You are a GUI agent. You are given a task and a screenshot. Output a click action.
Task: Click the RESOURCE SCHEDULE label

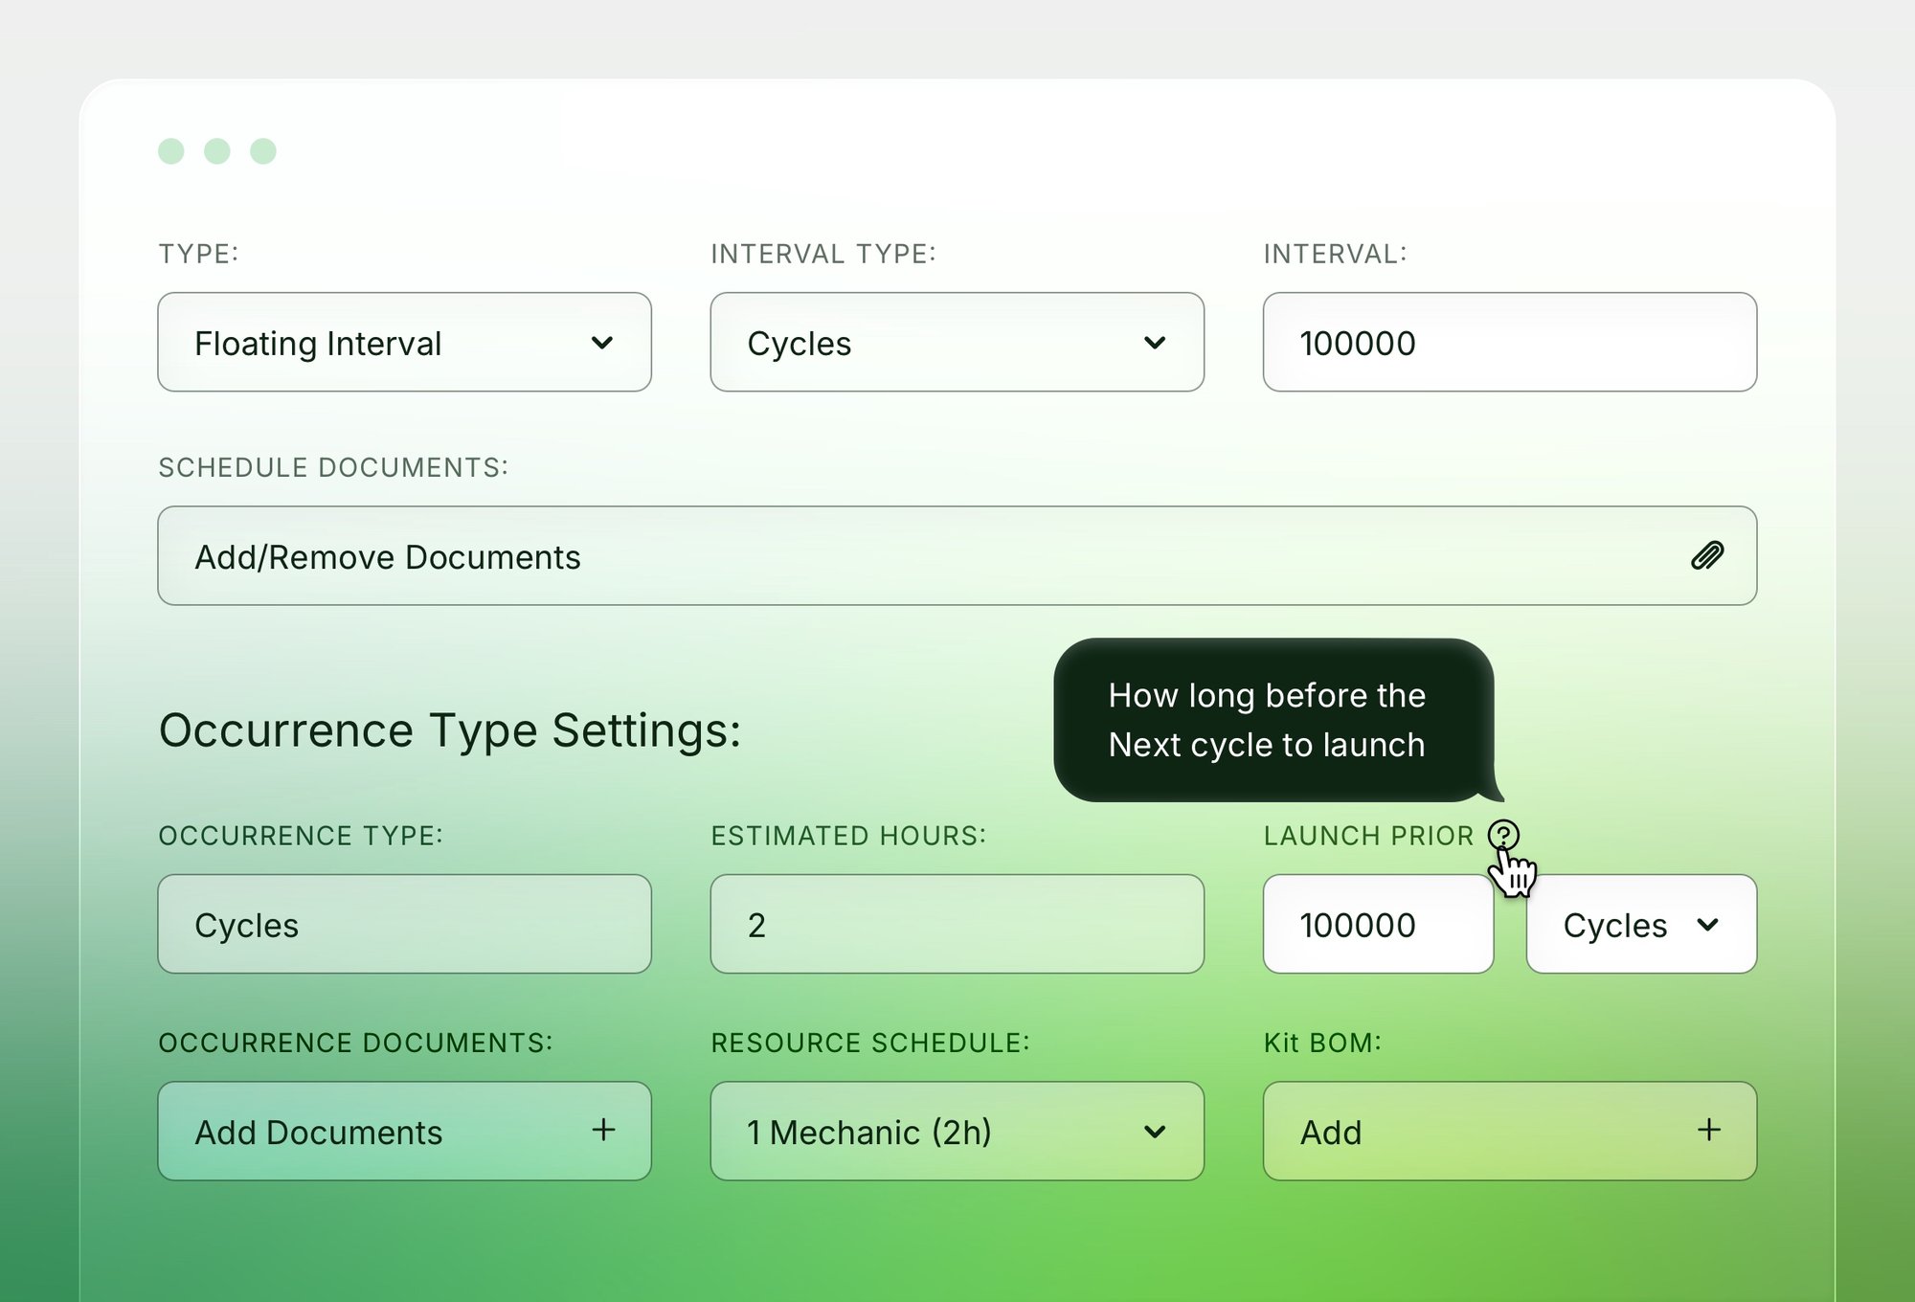(870, 1043)
